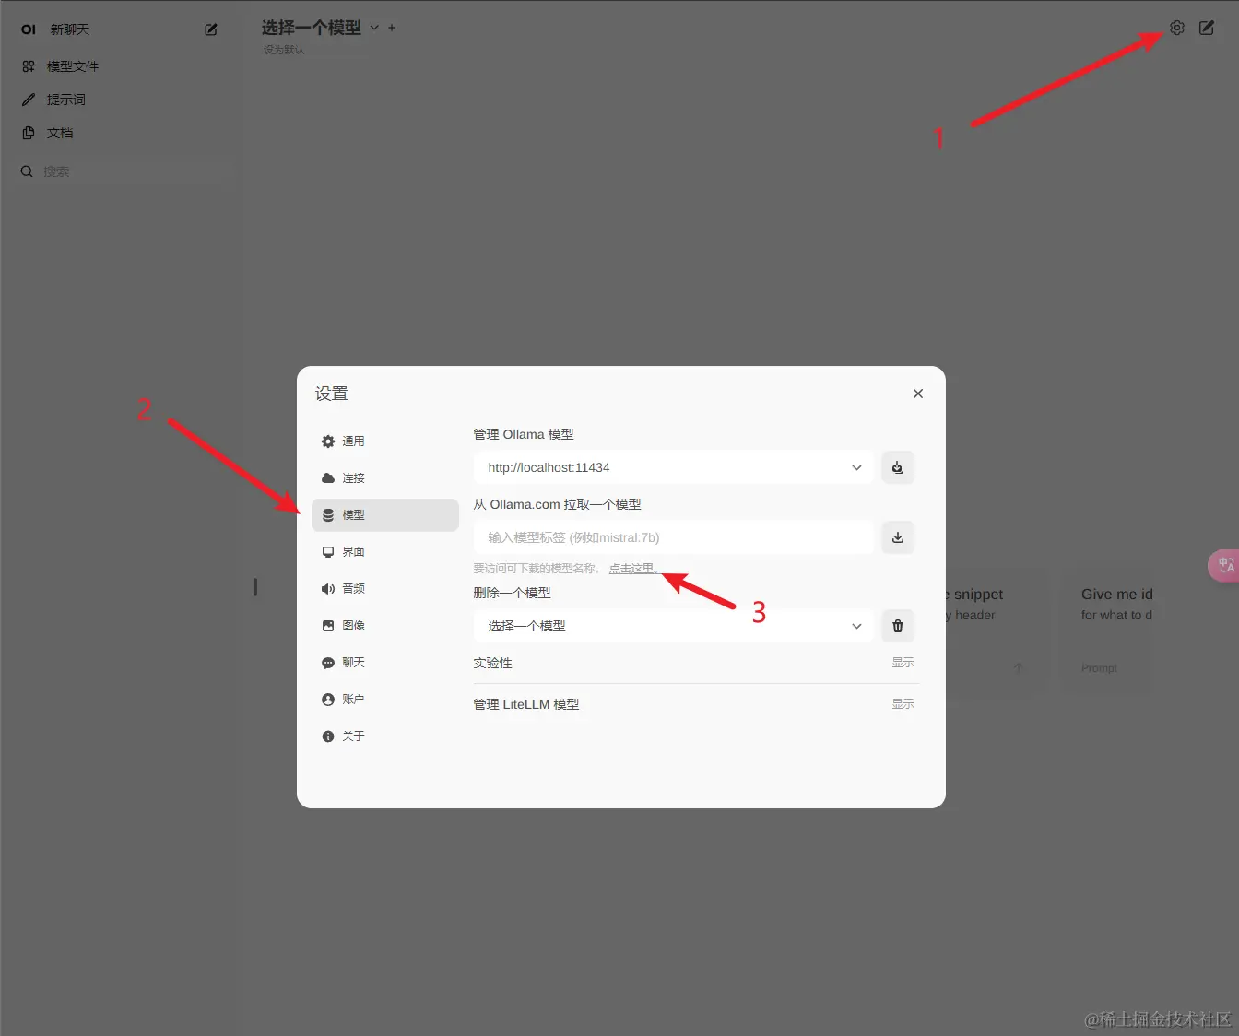This screenshot has height=1036, width=1239.
Task: Select the 关于 settings tab
Action: tap(385, 736)
